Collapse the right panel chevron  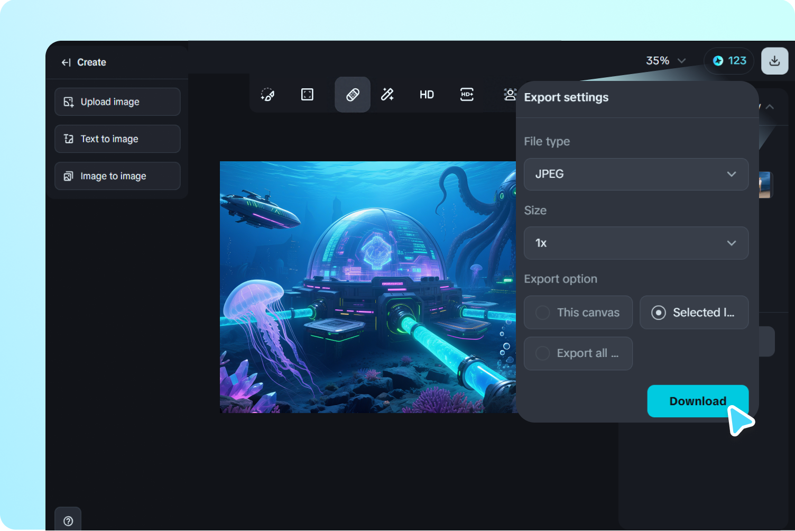point(770,107)
